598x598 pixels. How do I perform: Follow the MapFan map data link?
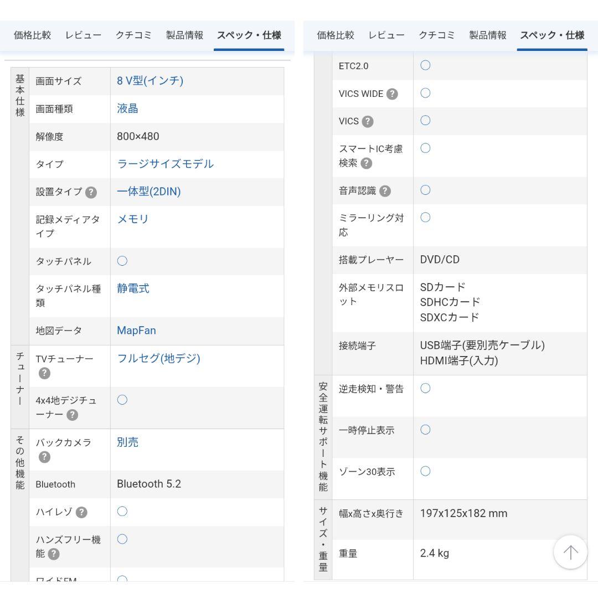[136, 331]
